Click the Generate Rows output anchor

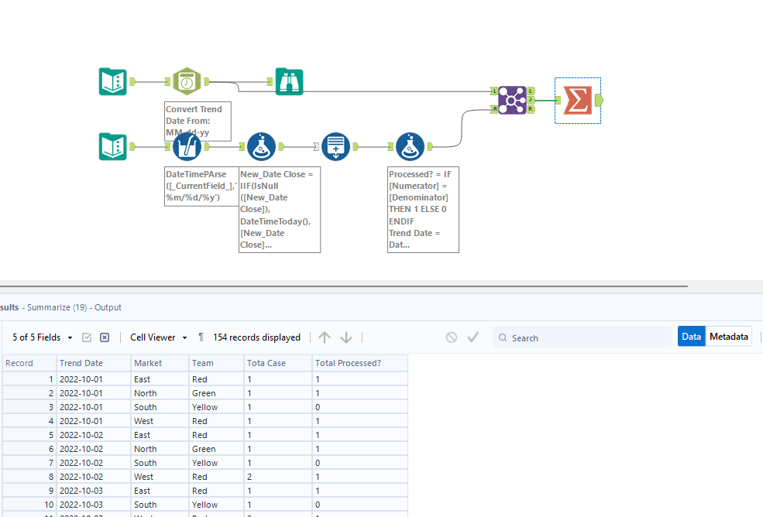coord(356,146)
